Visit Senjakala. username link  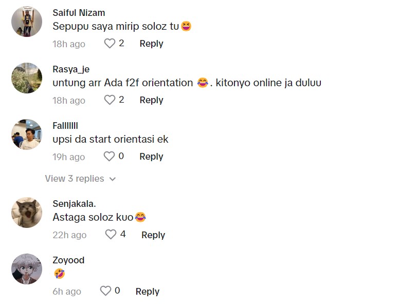point(74,204)
